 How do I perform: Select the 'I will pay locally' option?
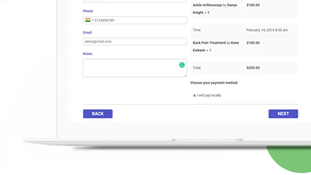[x=194, y=95]
